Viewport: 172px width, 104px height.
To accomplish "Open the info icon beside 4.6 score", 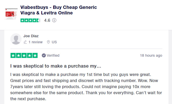I will pos(54,20).
